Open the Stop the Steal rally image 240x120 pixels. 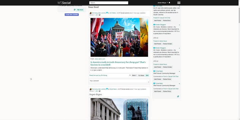point(119,37)
